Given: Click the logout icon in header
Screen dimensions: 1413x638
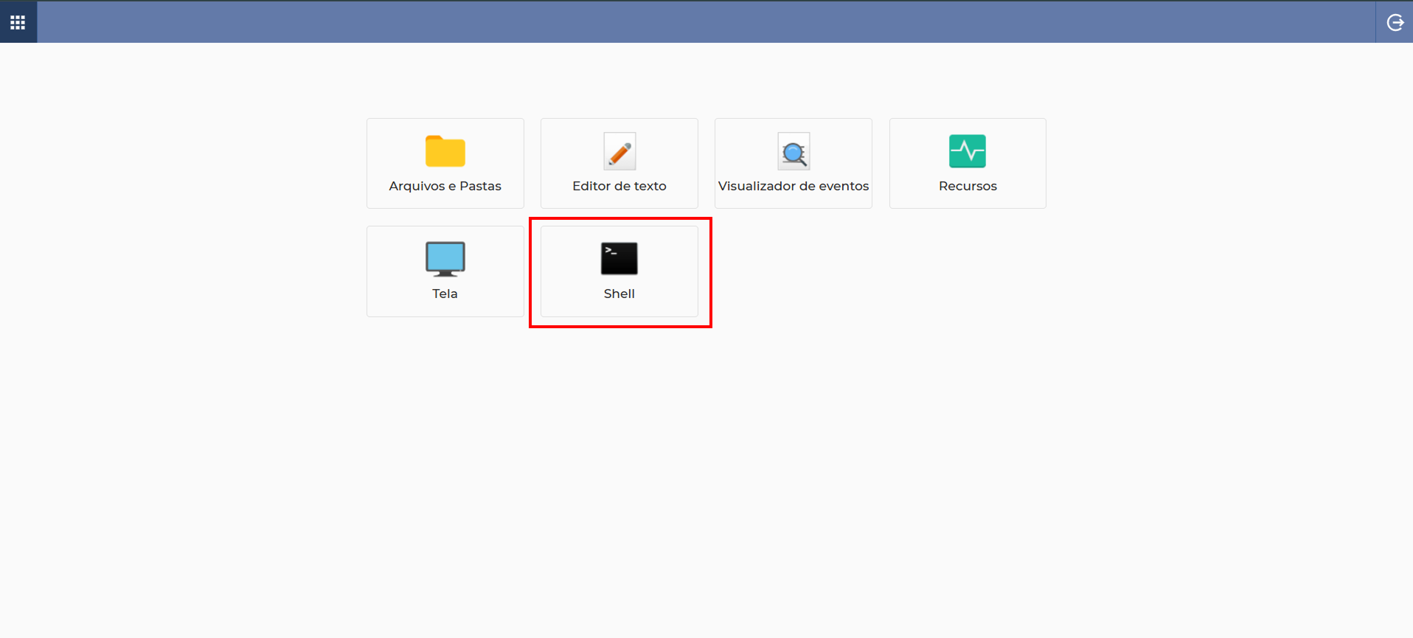Looking at the screenshot, I should point(1395,22).
